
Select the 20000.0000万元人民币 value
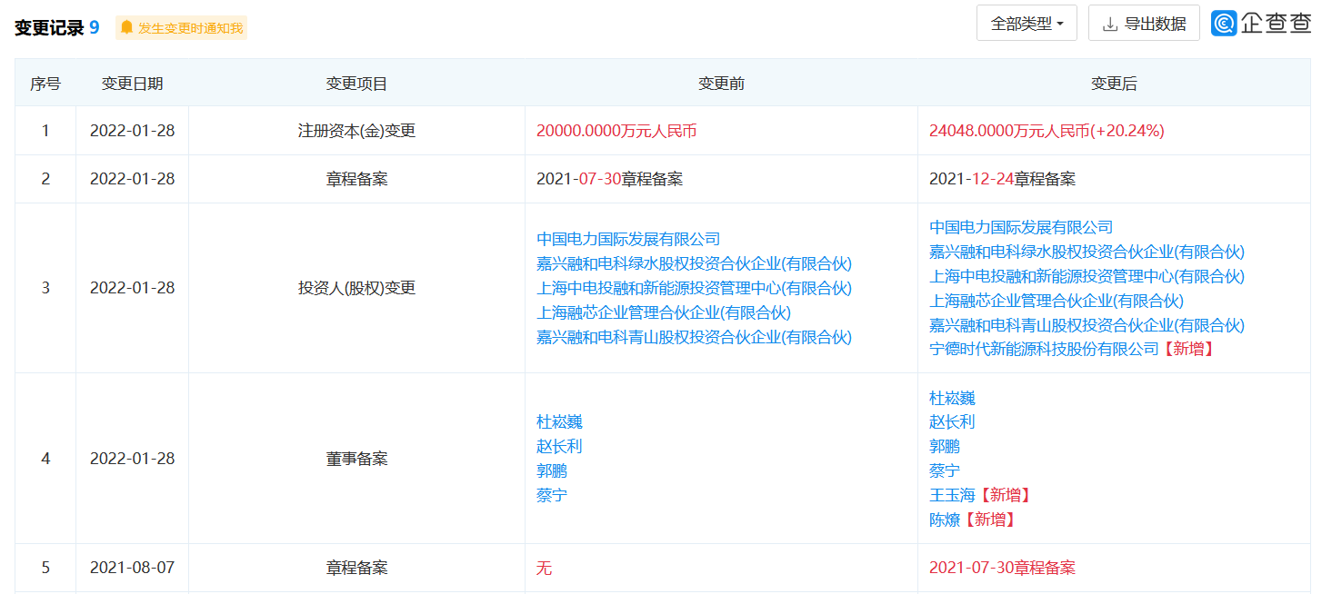pyautogui.click(x=616, y=131)
